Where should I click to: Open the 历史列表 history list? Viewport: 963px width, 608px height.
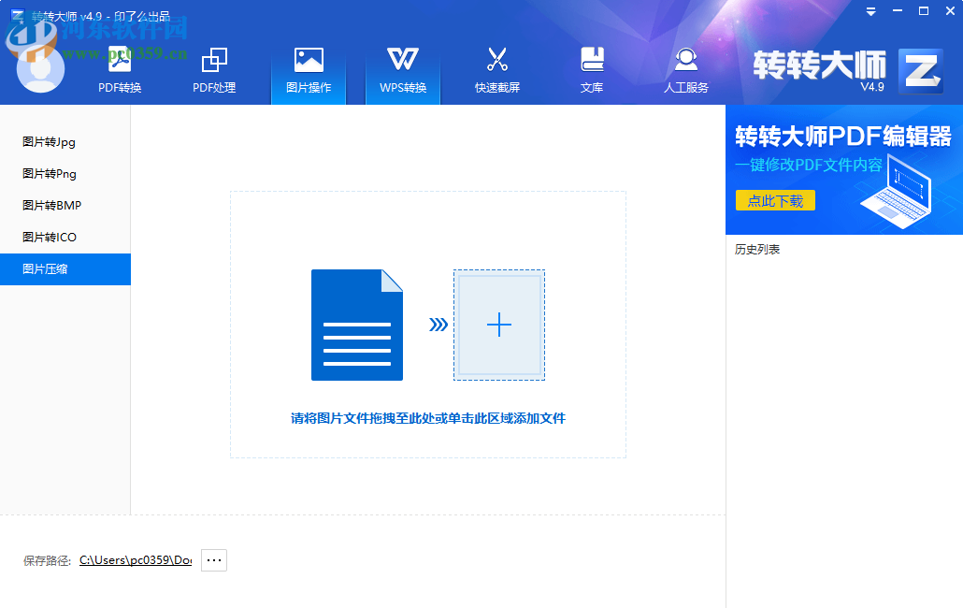[x=759, y=249]
